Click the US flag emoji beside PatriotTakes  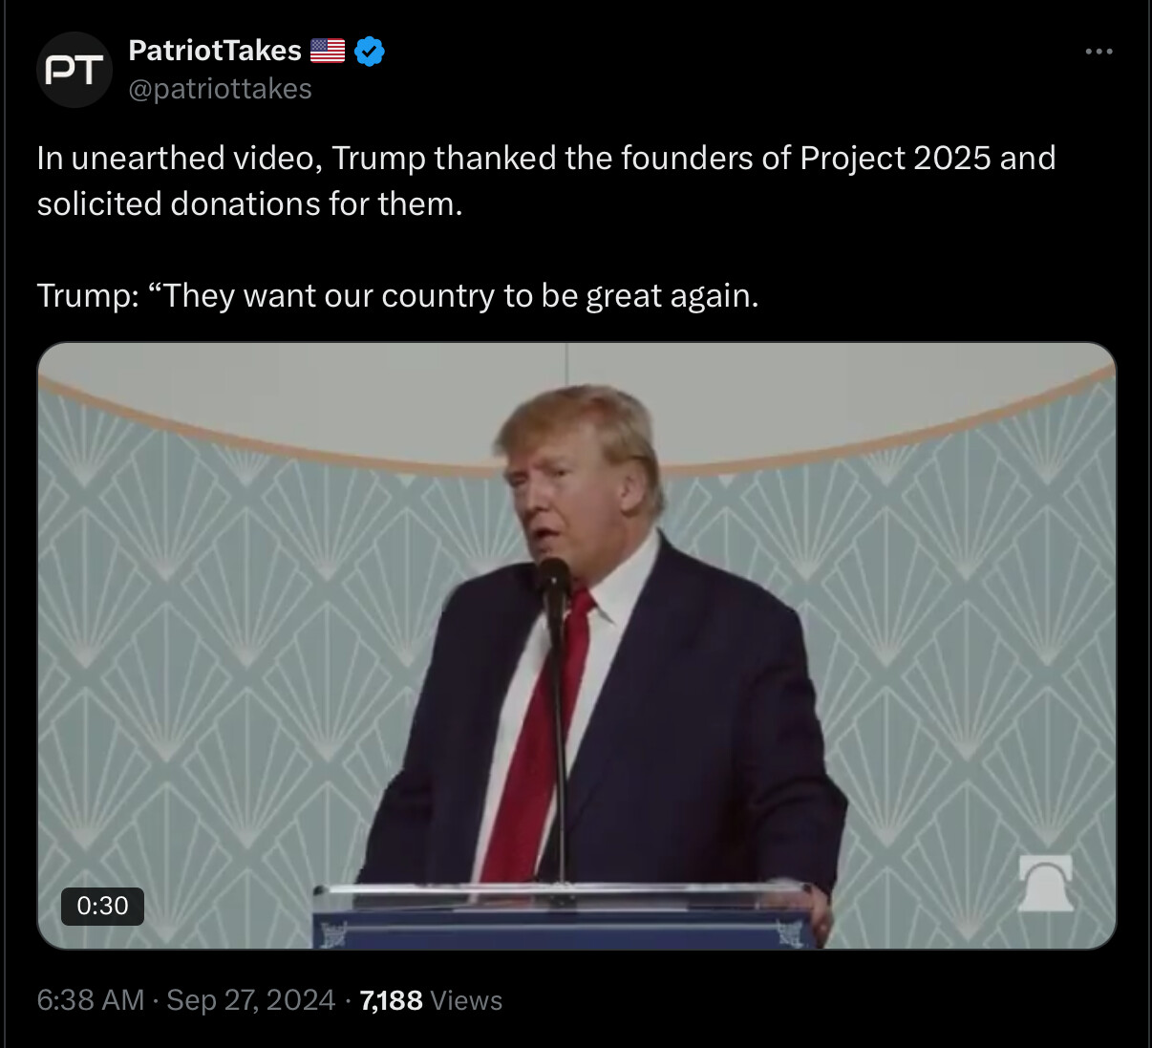328,51
